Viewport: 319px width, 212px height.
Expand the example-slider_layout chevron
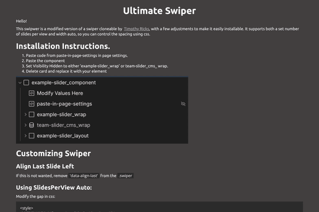click(x=25, y=135)
